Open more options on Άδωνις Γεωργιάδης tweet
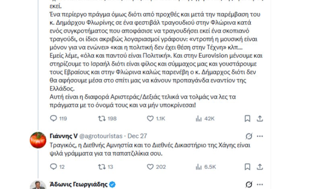 [261, 185]
